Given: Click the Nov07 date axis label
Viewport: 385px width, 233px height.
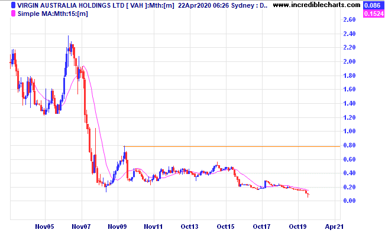Looking at the screenshot, I should pos(81,227).
